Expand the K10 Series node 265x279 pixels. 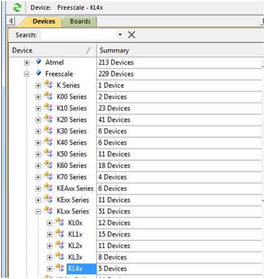[x=38, y=108]
